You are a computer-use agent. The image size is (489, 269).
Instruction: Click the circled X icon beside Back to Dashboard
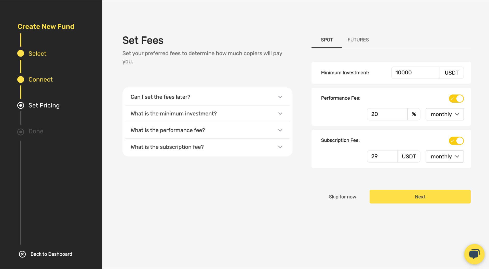point(22,254)
